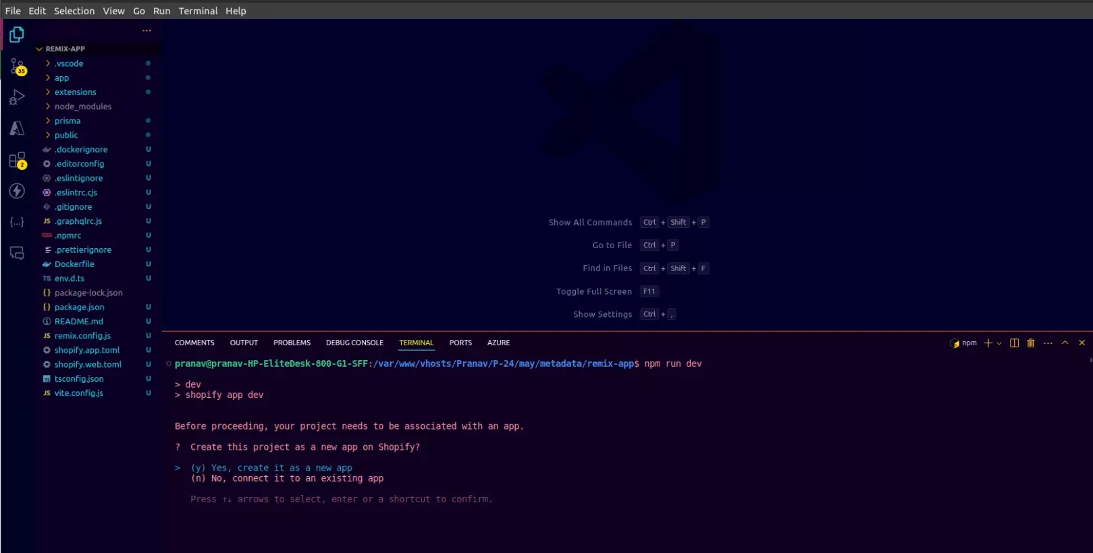1093x553 pixels.
Task: Open the Explorer view in activity bar
Action: [x=17, y=34]
